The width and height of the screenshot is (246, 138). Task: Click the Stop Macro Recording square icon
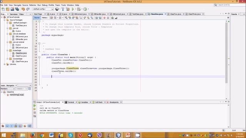pos(108,18)
